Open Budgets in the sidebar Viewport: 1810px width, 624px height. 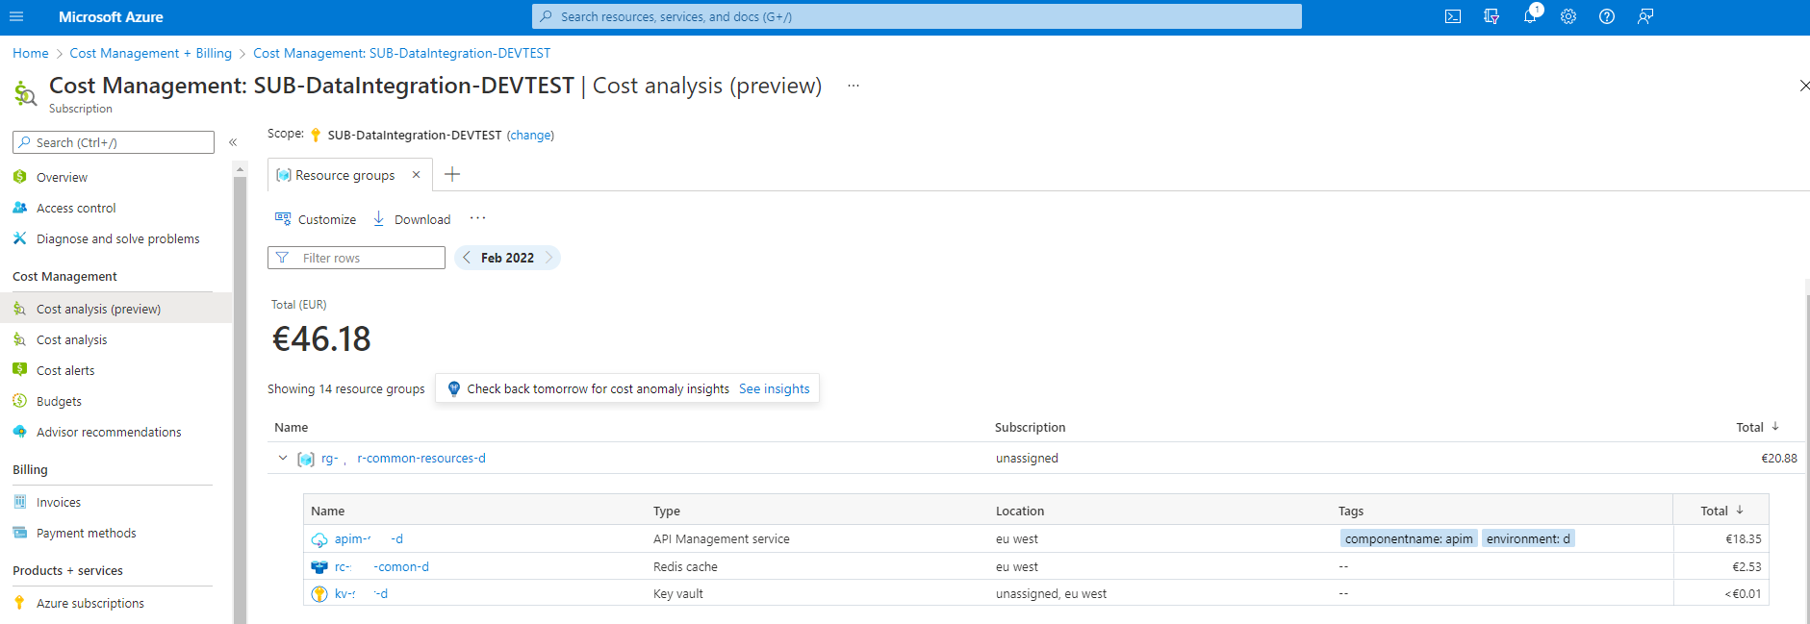point(59,401)
